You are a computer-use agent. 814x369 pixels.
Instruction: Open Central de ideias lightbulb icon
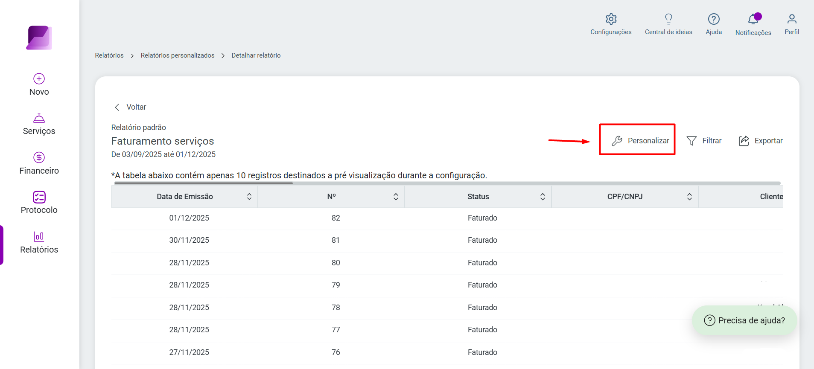[668, 19]
